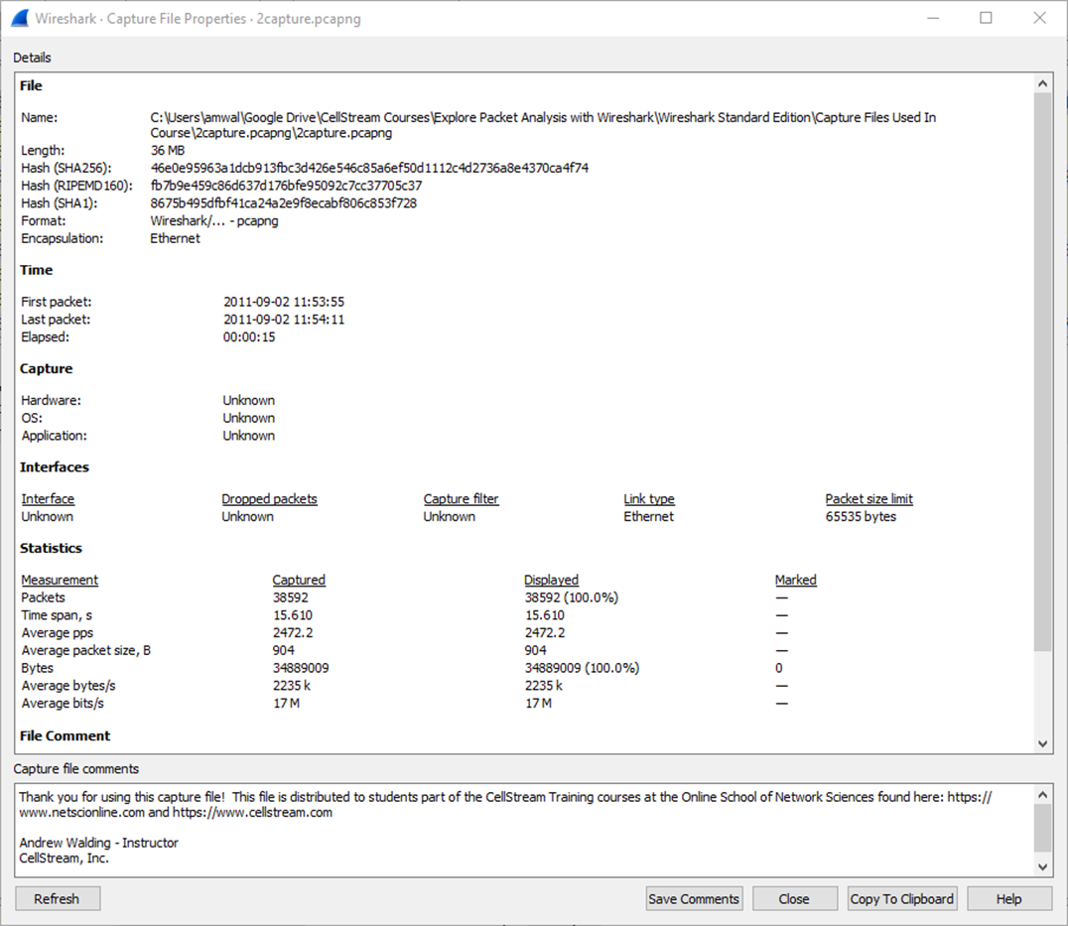Viewport: 1068px width, 926px height.
Task: Close the dialog with the title bar X
Action: point(1039,18)
